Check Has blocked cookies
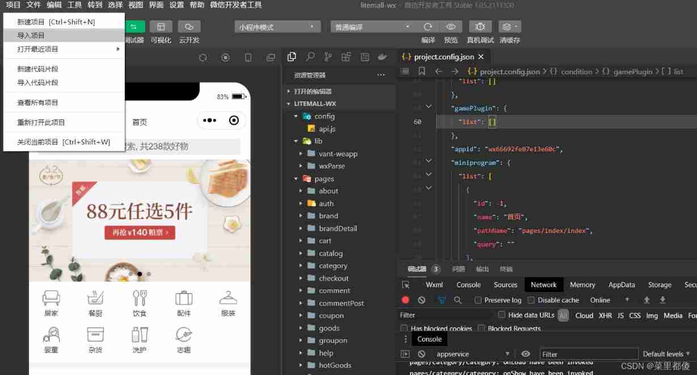This screenshot has width=697, height=375. click(x=404, y=329)
